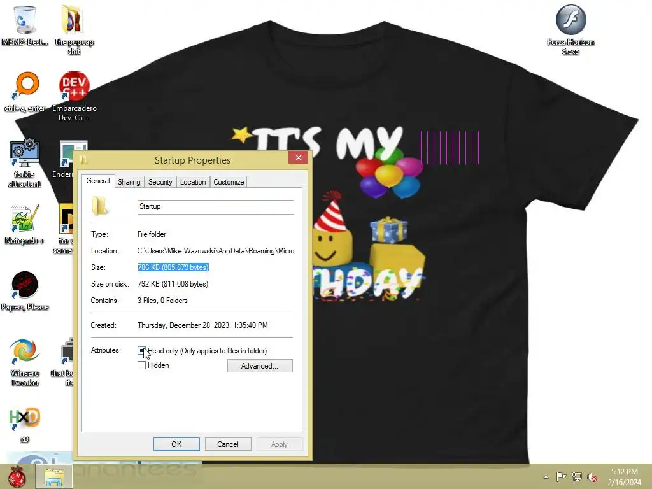Open Action Center flag tray icon
The image size is (652, 489).
[561, 477]
